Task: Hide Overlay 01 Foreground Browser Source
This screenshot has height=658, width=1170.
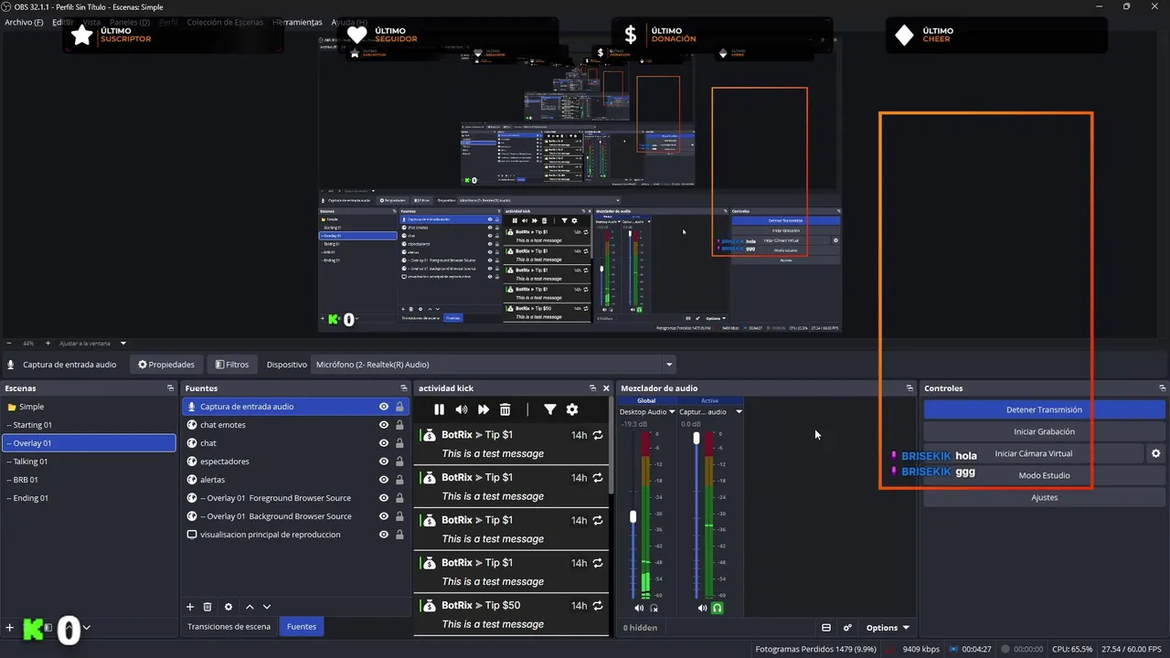Action: pos(384,498)
